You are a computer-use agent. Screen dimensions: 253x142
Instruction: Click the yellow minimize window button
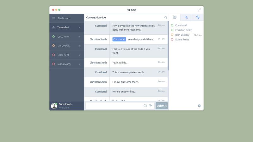pyautogui.click(x=56, y=10)
